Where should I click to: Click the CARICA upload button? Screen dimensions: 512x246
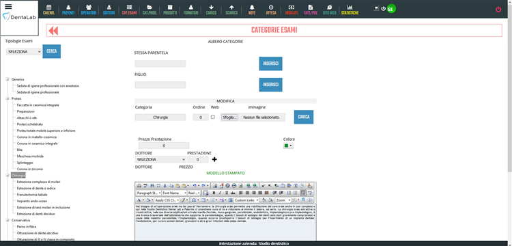coord(304,117)
